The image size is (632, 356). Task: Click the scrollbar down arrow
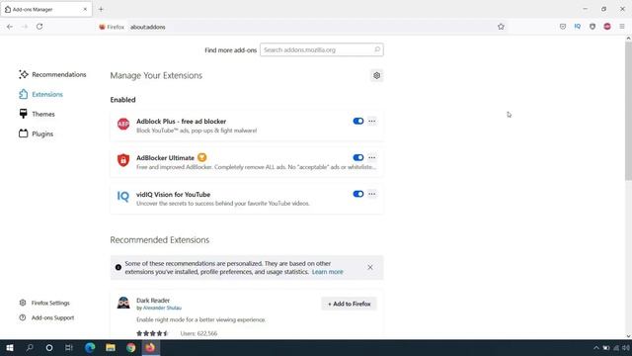click(x=628, y=336)
